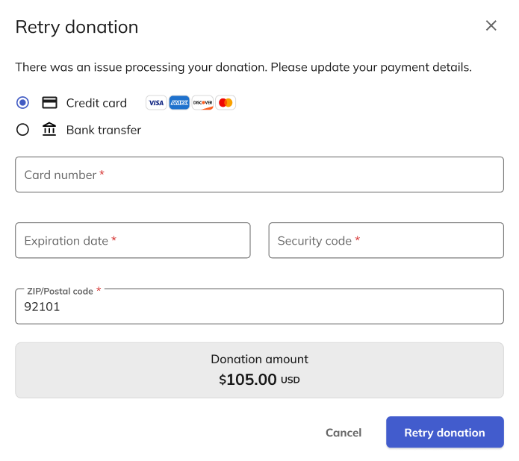The image size is (519, 461).
Task: Choose the Bank transfer label text
Action: [103, 130]
